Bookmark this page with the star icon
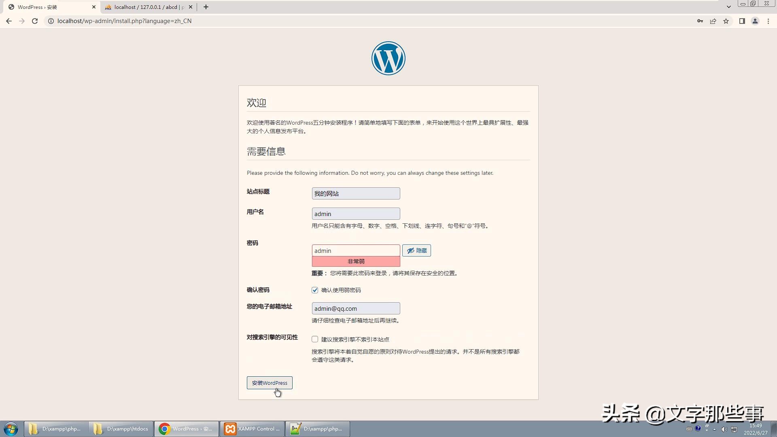The width and height of the screenshot is (777, 437). click(726, 21)
